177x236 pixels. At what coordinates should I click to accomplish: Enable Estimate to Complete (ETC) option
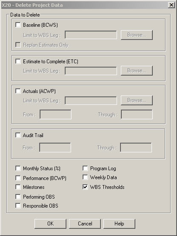coord(18,61)
